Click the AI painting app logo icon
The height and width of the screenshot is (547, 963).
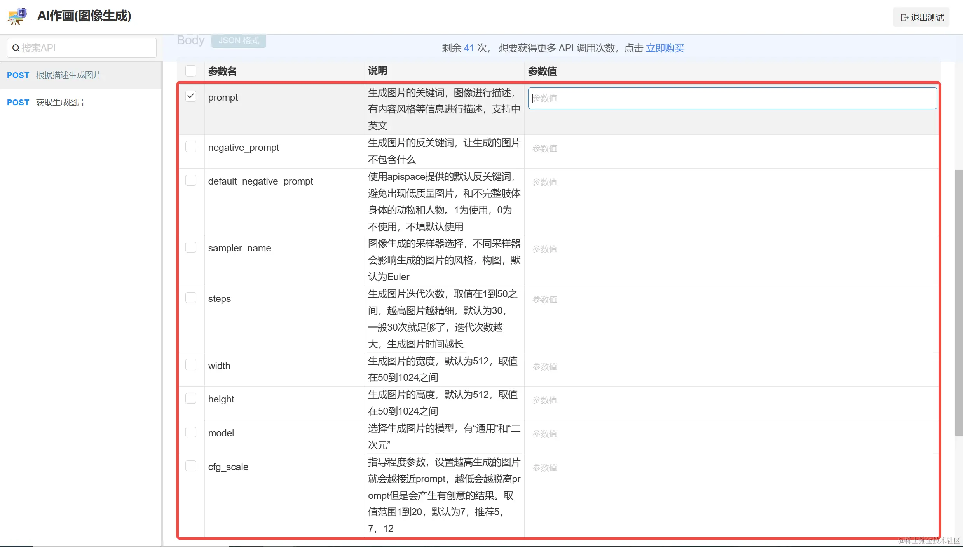tap(17, 16)
